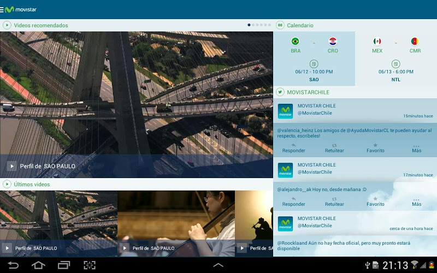Click the Twitter bird icon by MOVISTARCHILE
The height and width of the screenshot is (273, 437).
280,92
